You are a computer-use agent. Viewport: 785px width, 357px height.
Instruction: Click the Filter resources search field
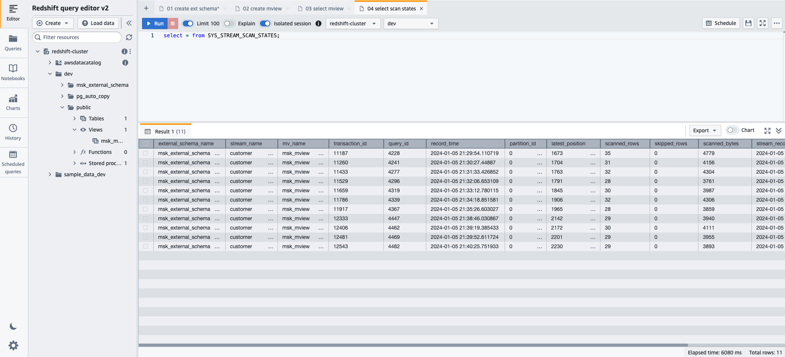pyautogui.click(x=76, y=37)
